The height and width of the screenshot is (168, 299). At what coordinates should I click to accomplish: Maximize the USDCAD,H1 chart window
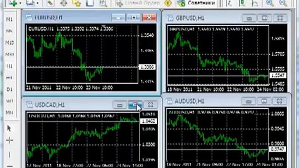[135, 105]
